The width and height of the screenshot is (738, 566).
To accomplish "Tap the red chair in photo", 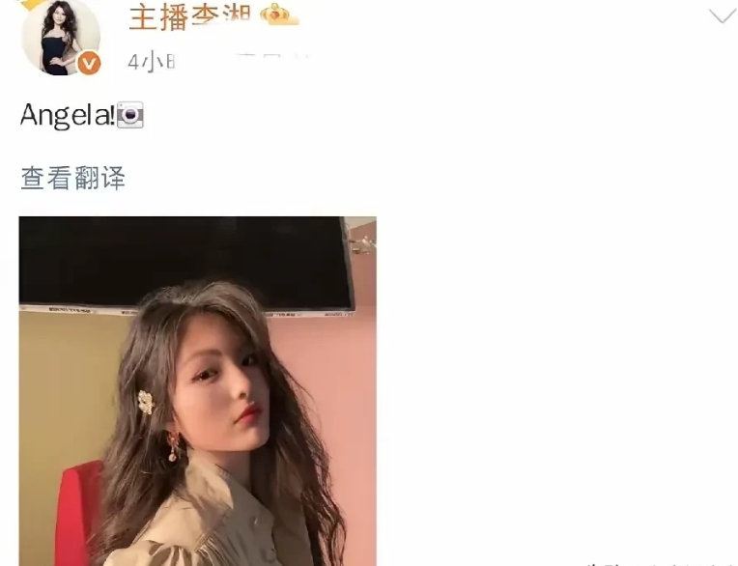I will [x=77, y=513].
